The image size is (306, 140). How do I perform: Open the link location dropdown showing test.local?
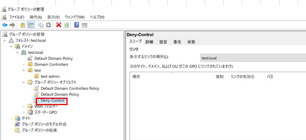pos(253,58)
